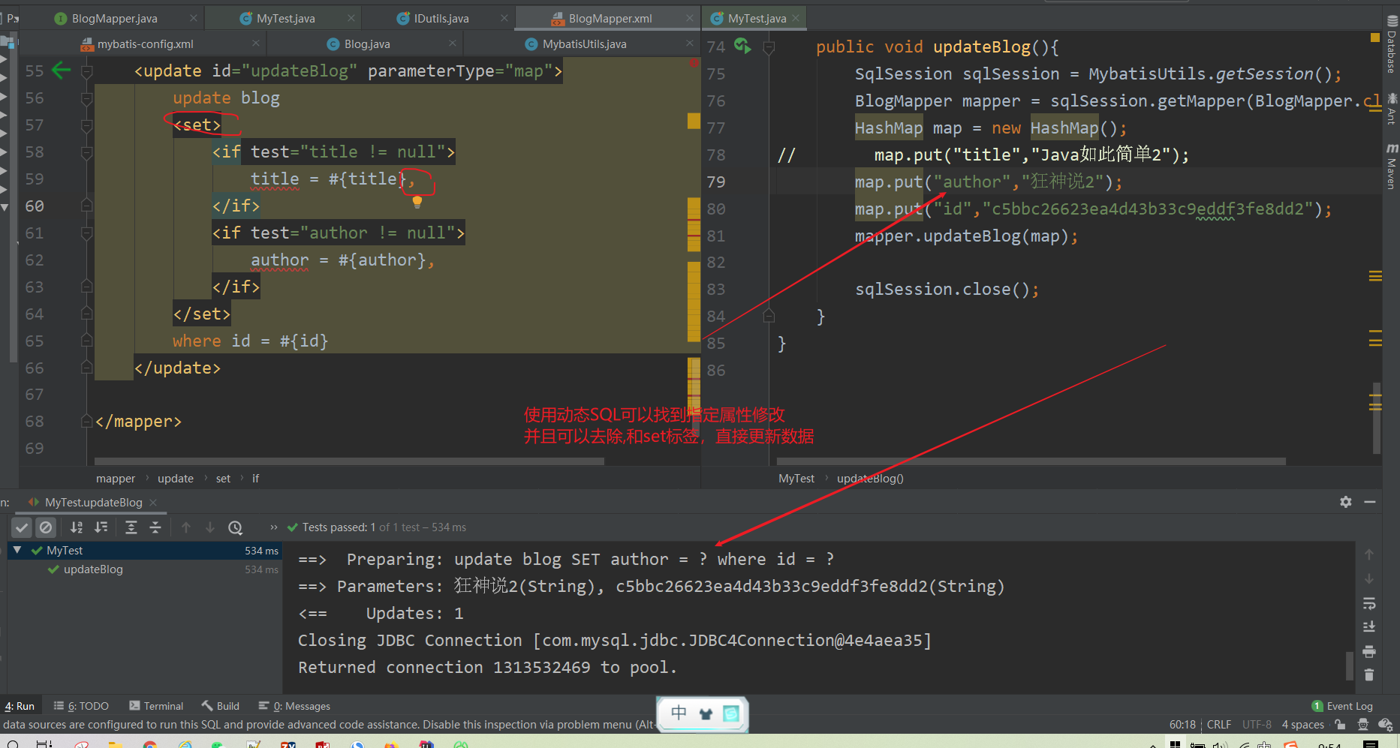The height and width of the screenshot is (748, 1400).
Task: Toggle scroll to end of console
Action: (1369, 627)
